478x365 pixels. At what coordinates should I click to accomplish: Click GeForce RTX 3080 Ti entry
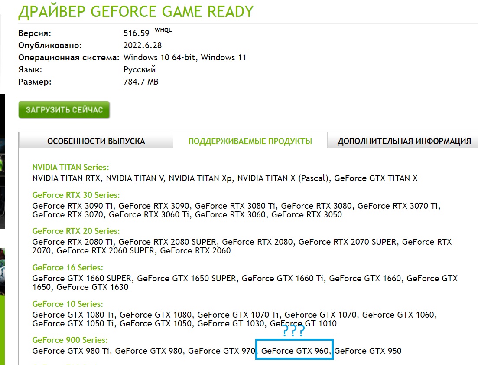pyautogui.click(x=235, y=206)
